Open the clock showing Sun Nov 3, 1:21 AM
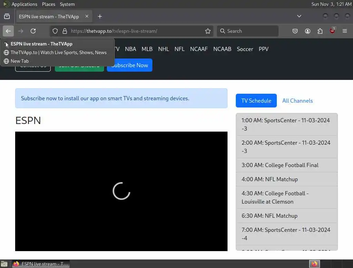 coord(331,4)
